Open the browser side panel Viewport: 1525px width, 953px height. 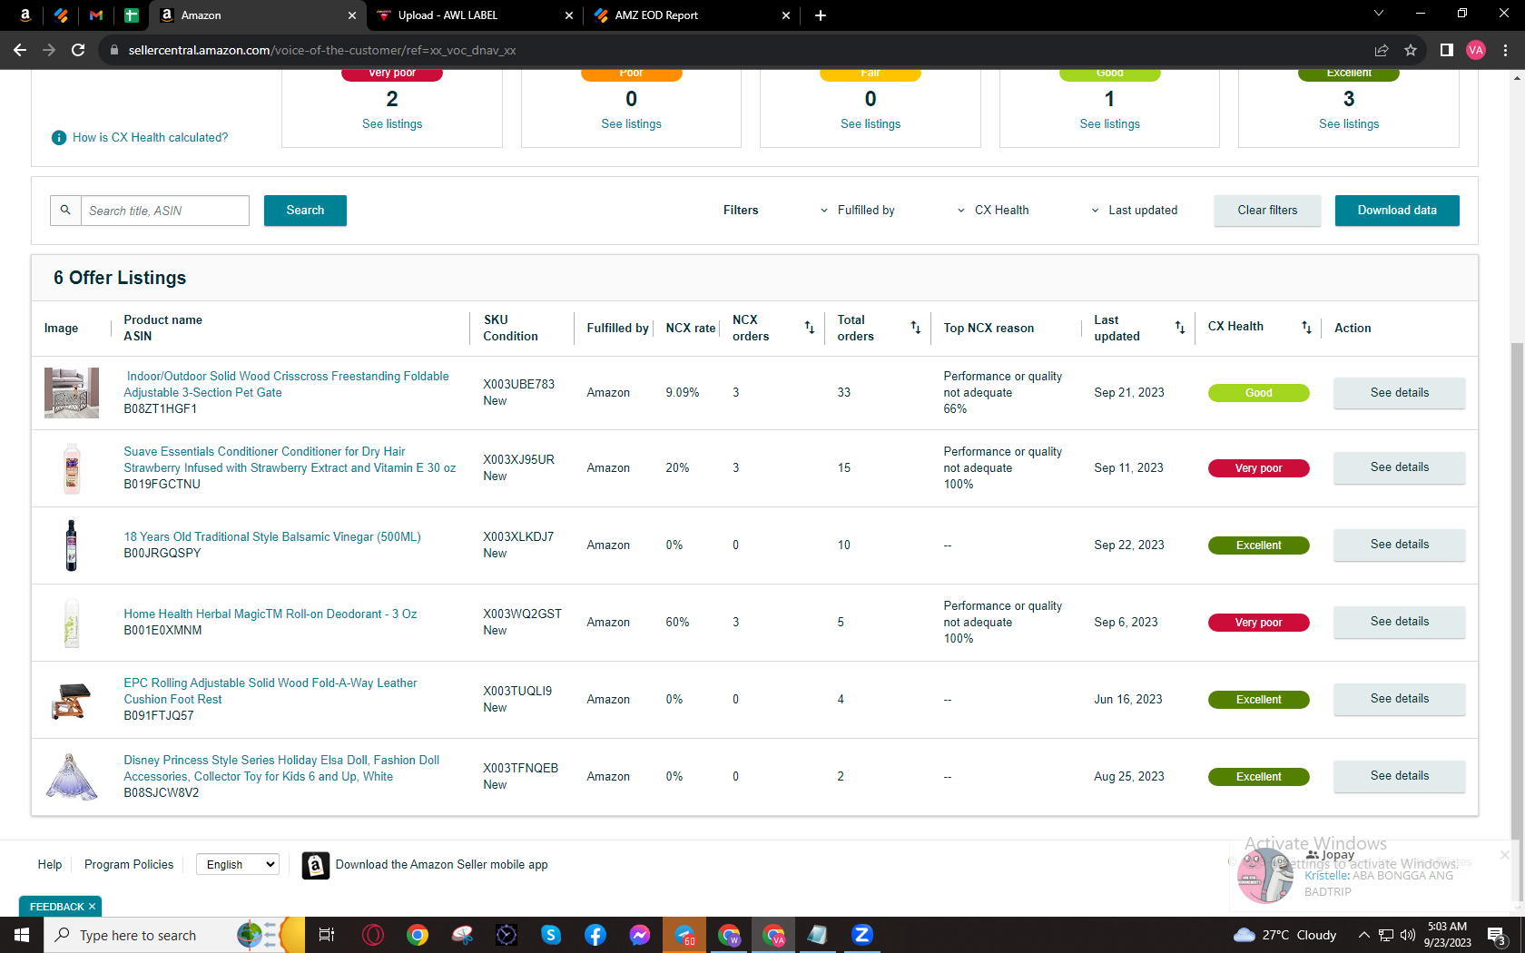pos(1447,50)
